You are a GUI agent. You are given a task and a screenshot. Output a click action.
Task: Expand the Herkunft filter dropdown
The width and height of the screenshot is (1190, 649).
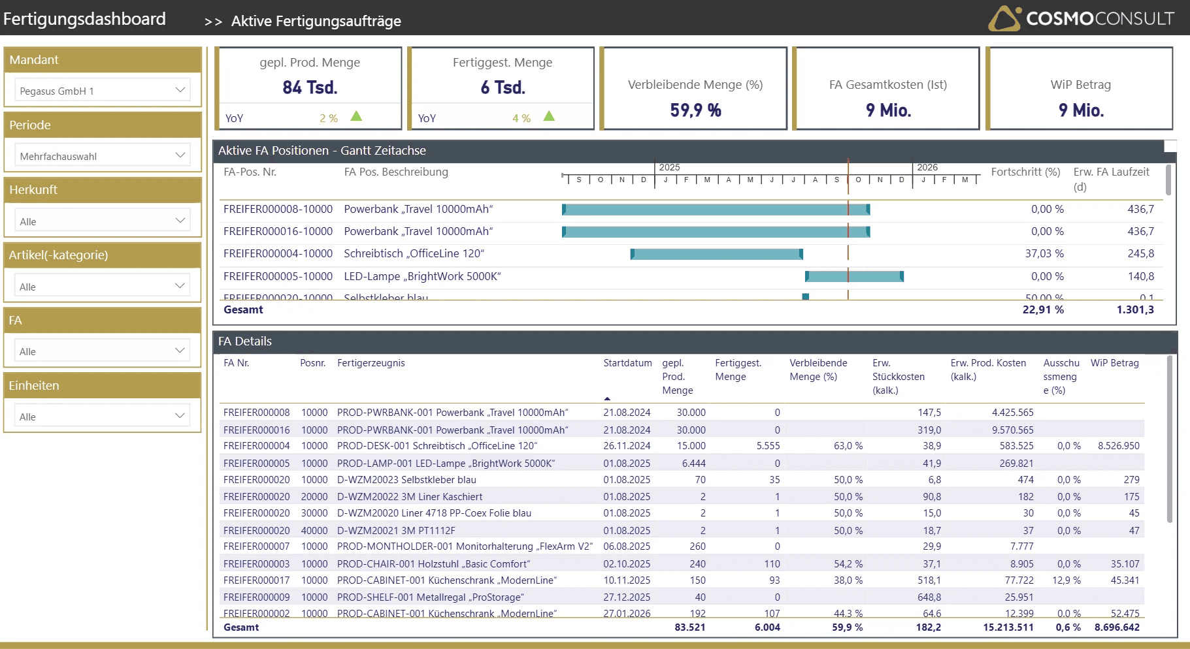103,221
